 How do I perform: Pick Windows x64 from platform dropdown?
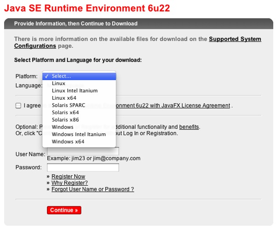pos(79,142)
